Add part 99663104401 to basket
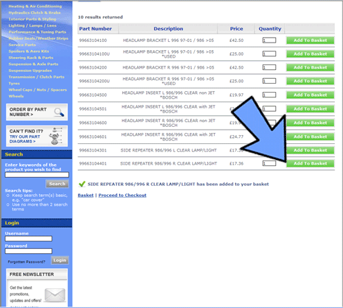The height and width of the screenshot is (308, 343). pyautogui.click(x=310, y=163)
